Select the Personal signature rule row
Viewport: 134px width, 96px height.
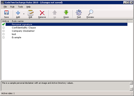(66, 24)
